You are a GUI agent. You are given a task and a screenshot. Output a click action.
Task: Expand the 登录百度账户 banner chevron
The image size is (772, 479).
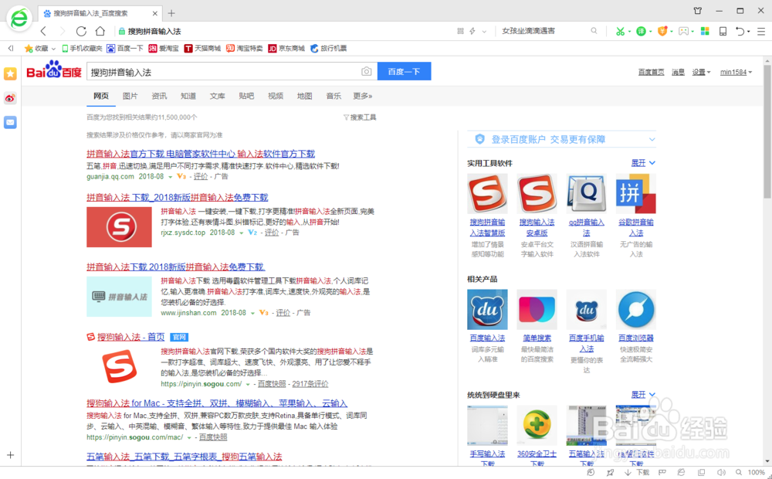pos(652,140)
